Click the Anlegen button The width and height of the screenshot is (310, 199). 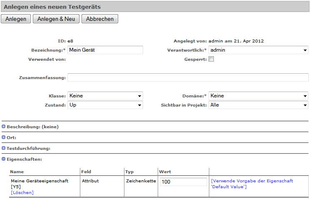16,19
